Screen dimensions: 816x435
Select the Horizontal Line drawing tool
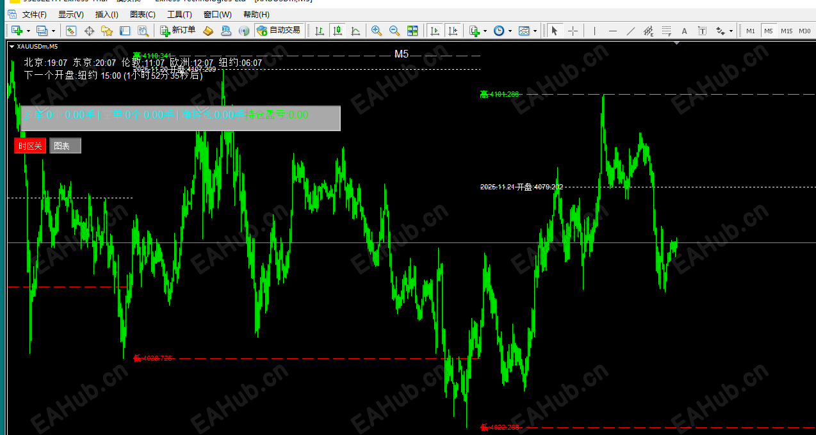pyautogui.click(x=613, y=30)
